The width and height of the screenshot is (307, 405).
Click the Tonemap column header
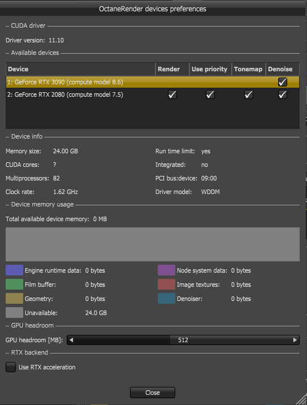tap(249, 69)
